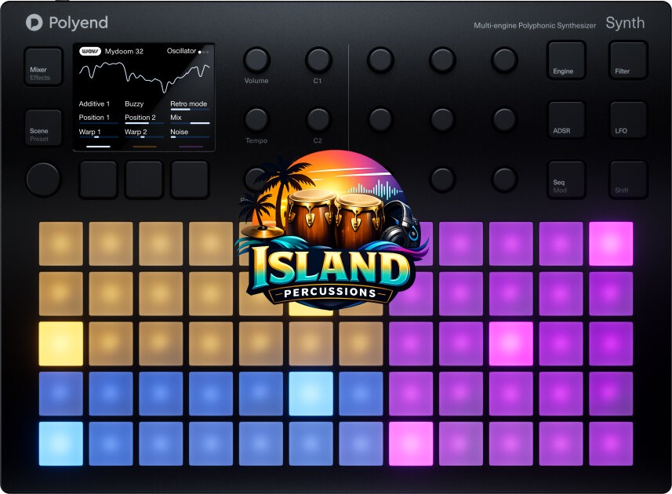This screenshot has height=494, width=672.
Task: Click the wav badge on the display
Action: pos(90,51)
